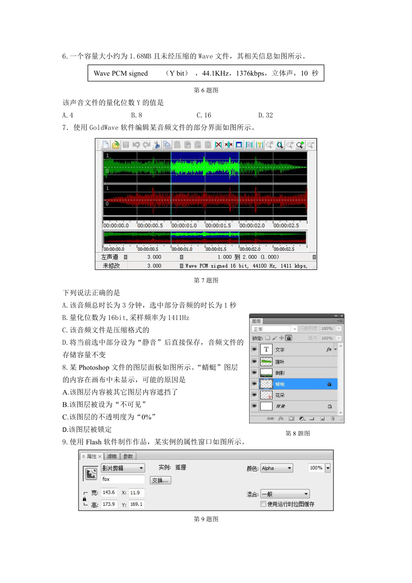Click the Y position field showing 169.1
The width and height of the screenshot is (412, 583).
137,504
